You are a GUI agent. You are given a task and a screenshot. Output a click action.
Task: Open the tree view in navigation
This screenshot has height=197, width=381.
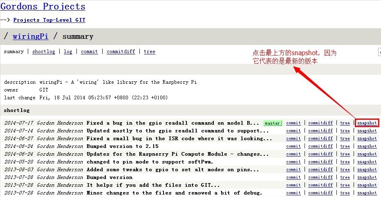click(150, 51)
